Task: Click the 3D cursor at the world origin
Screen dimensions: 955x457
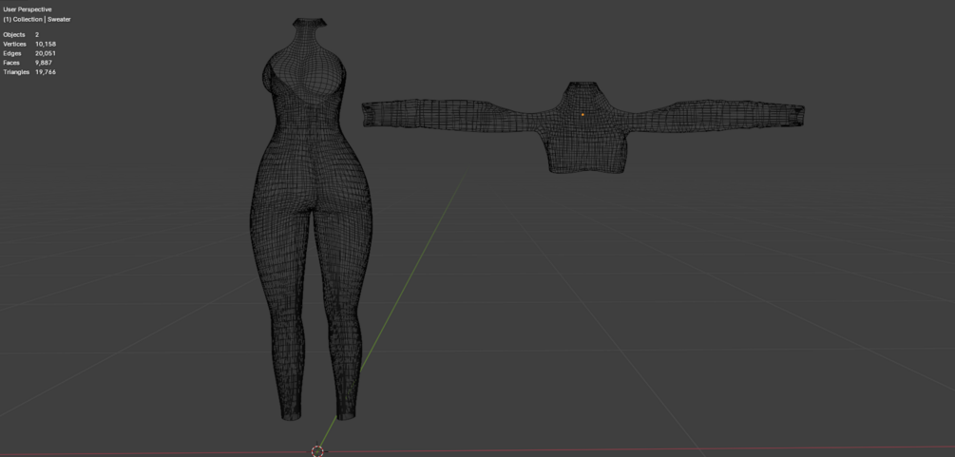Action: (317, 451)
